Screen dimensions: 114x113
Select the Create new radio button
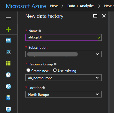[x=28, y=70]
